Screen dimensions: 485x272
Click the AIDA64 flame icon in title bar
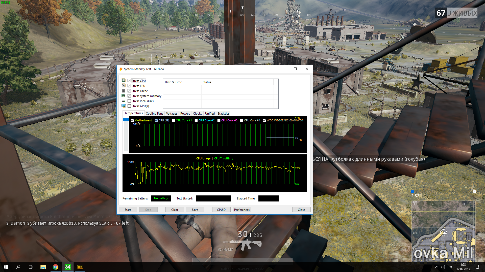tap(121, 69)
